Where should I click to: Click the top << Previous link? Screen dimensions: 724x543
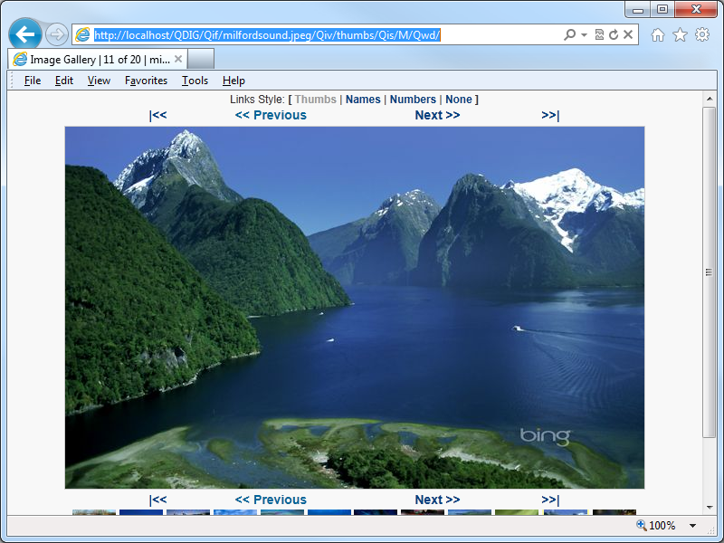271,115
